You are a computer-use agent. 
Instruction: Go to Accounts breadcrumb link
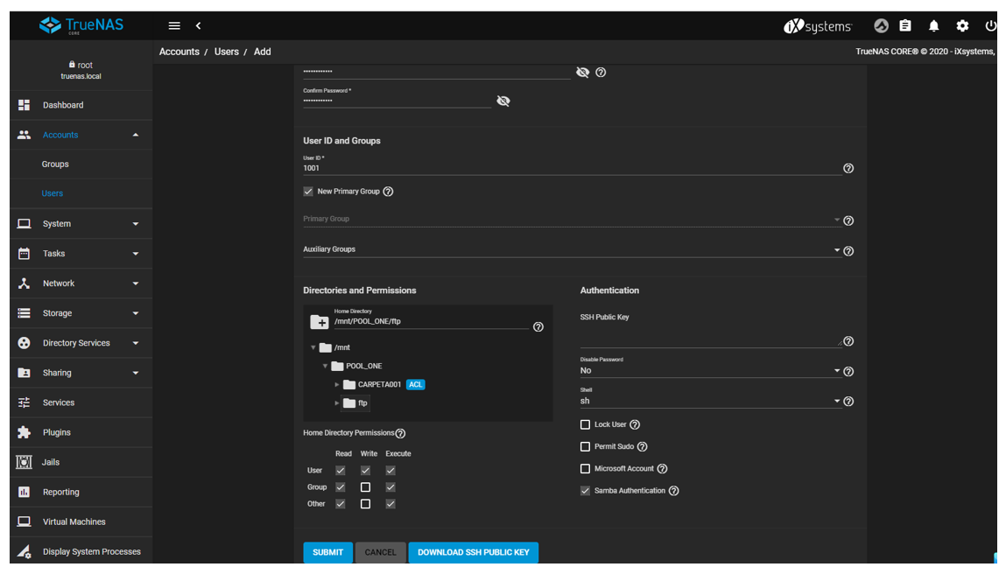[x=179, y=52]
